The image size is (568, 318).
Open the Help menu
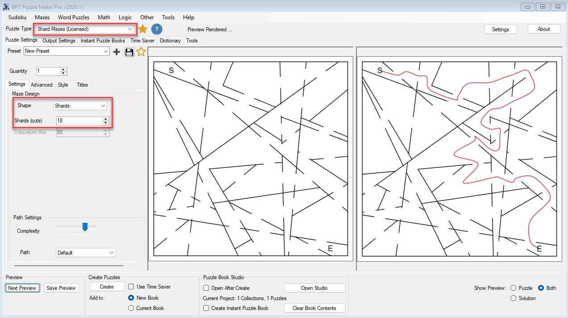[x=189, y=17]
